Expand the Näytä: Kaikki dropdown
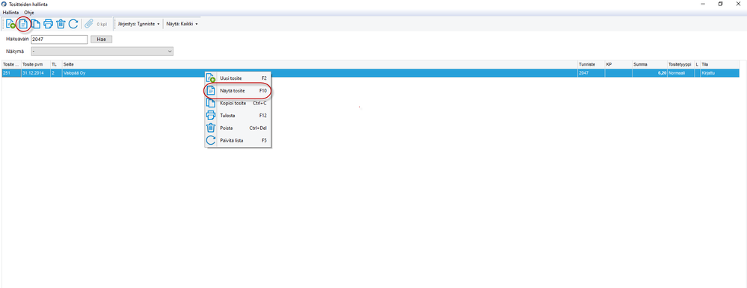 182,24
